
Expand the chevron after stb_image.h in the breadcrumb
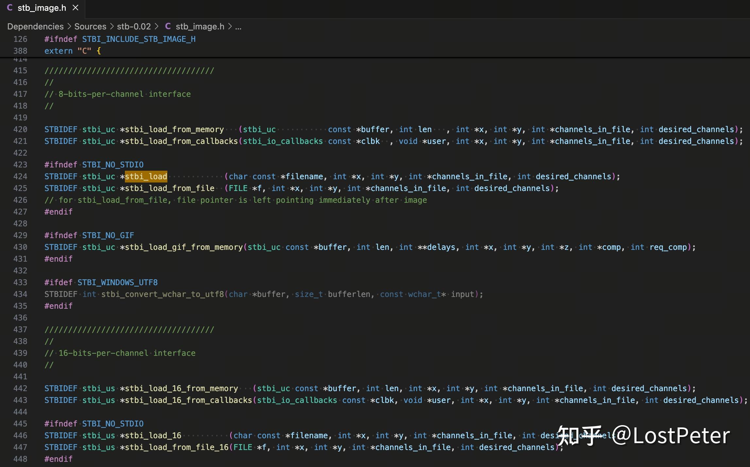230,26
